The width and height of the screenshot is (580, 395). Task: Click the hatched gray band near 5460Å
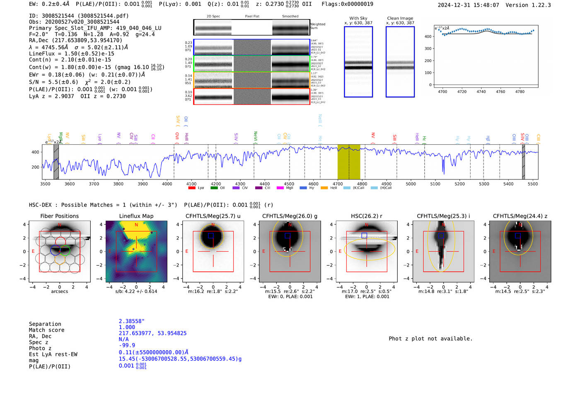click(524, 162)
